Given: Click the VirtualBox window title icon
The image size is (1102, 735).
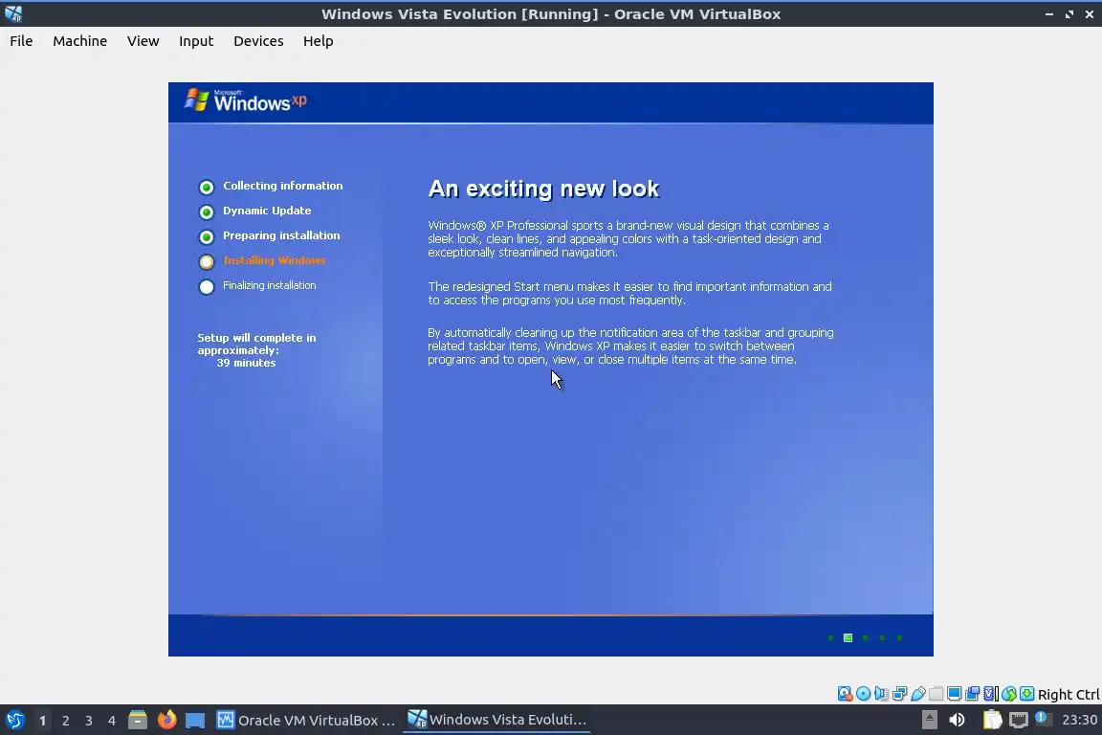Looking at the screenshot, I should (x=13, y=13).
